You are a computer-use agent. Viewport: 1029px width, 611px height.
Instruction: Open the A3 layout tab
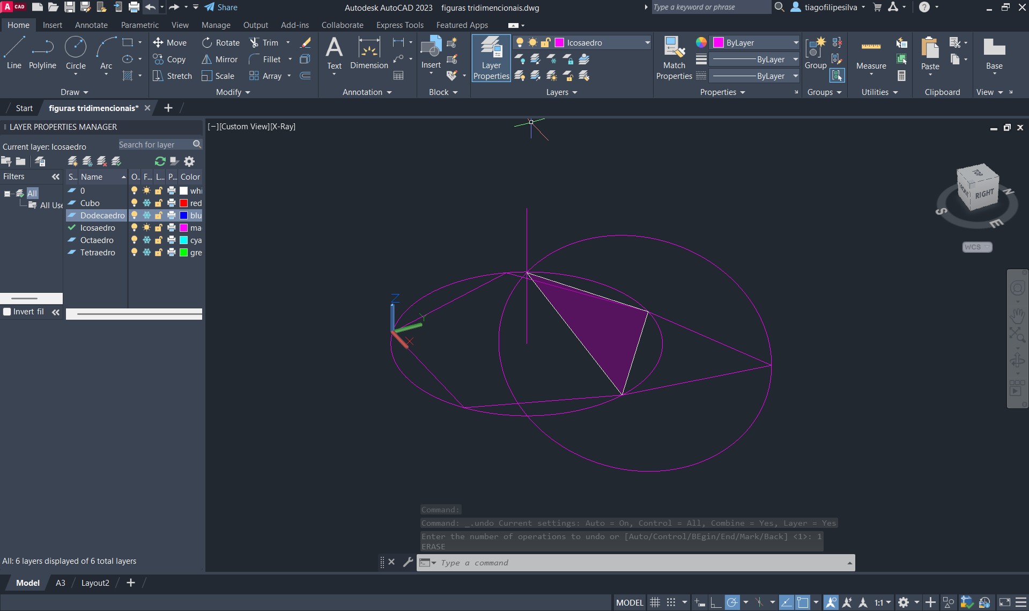point(61,583)
